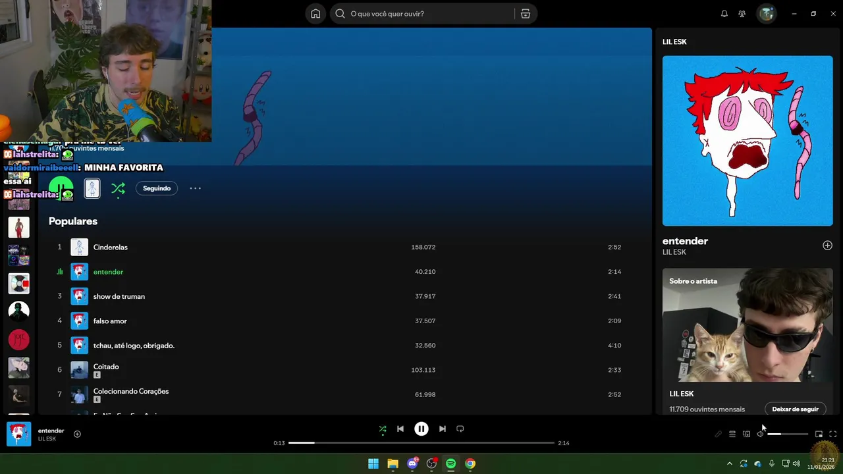Seek within the song progress bar

click(421, 443)
